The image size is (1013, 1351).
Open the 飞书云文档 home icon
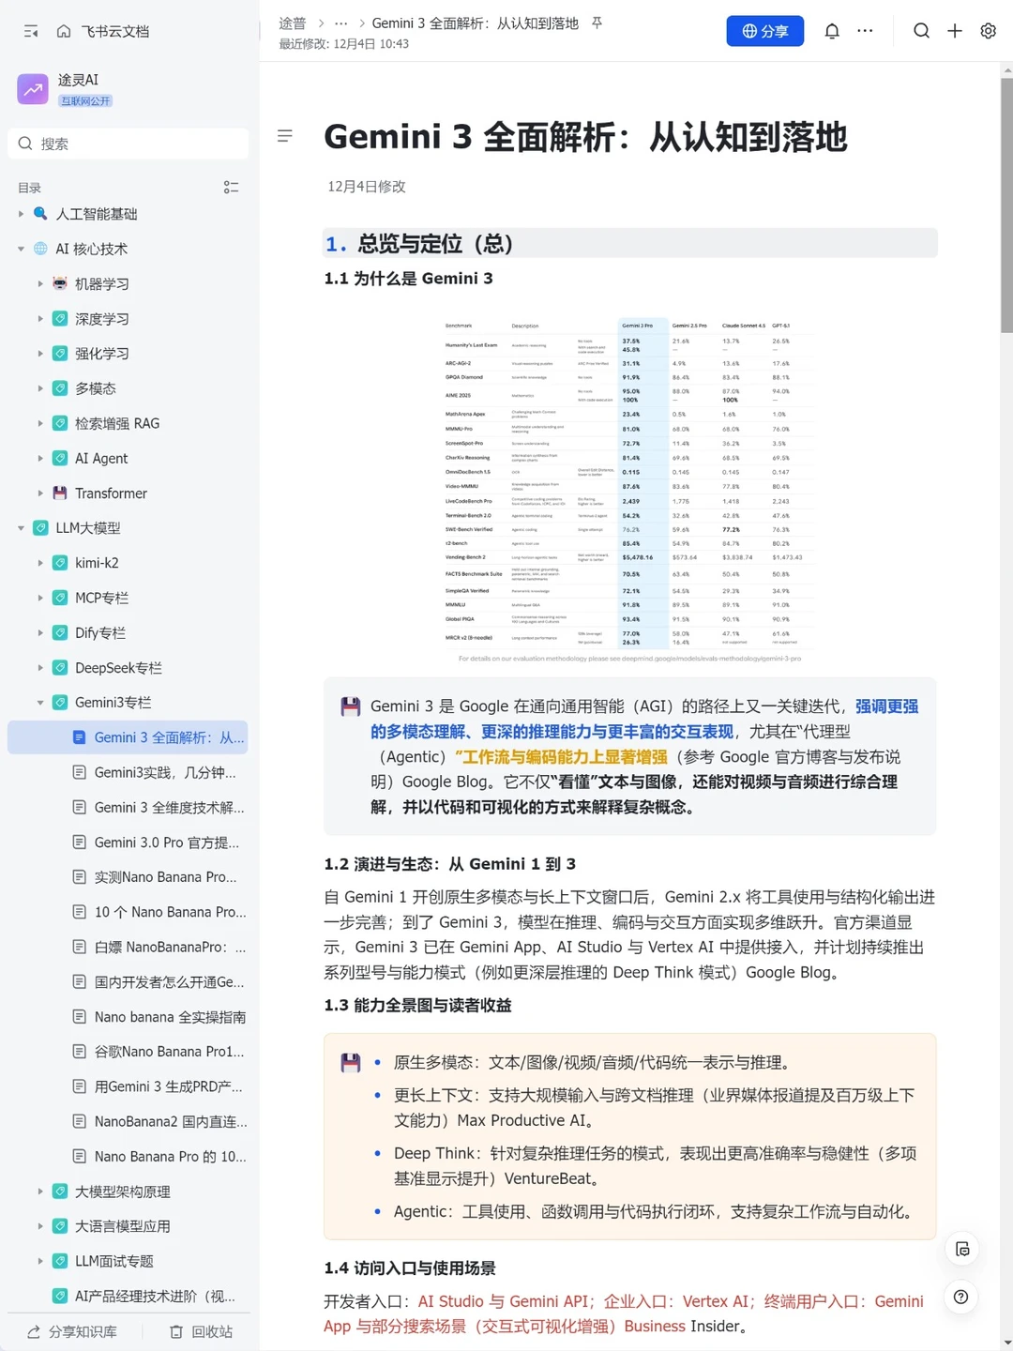(64, 31)
